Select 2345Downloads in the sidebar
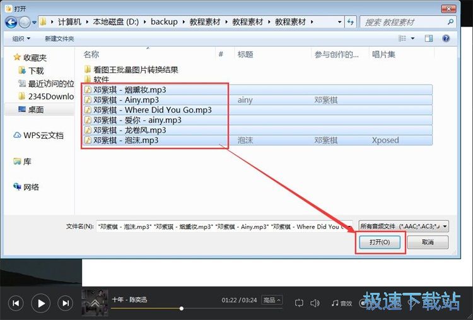473x320 pixels. point(46,97)
